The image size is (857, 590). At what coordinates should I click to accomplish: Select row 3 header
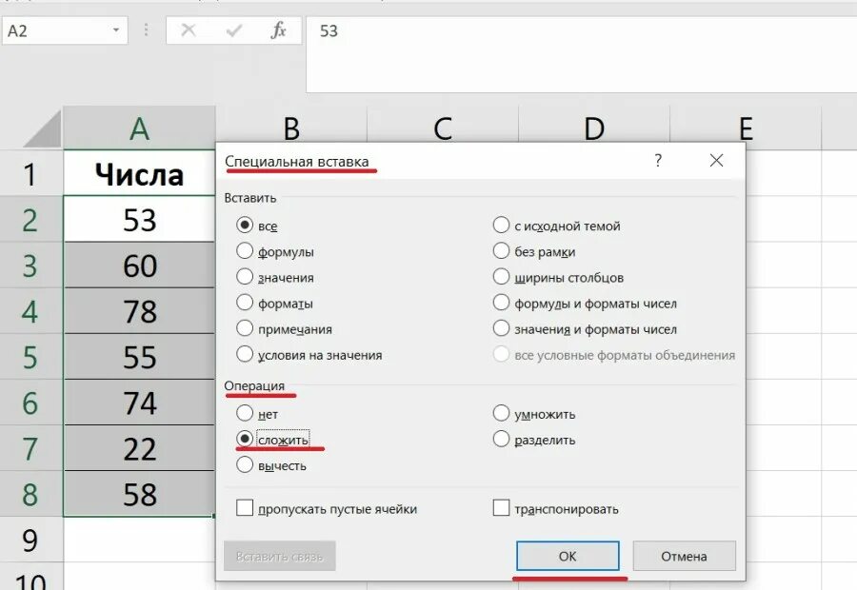(x=30, y=265)
